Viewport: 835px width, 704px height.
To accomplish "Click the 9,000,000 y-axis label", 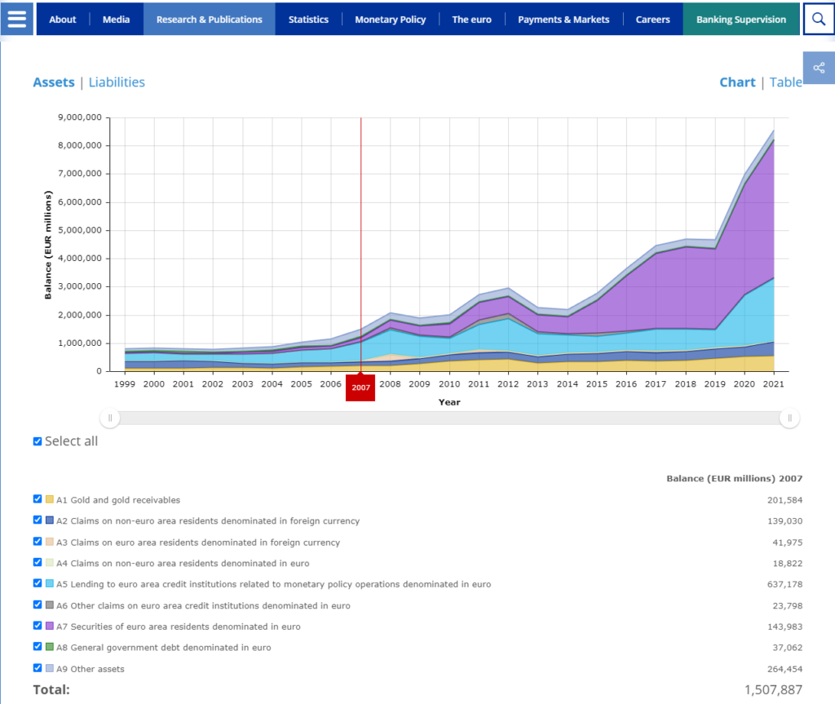I will point(80,117).
